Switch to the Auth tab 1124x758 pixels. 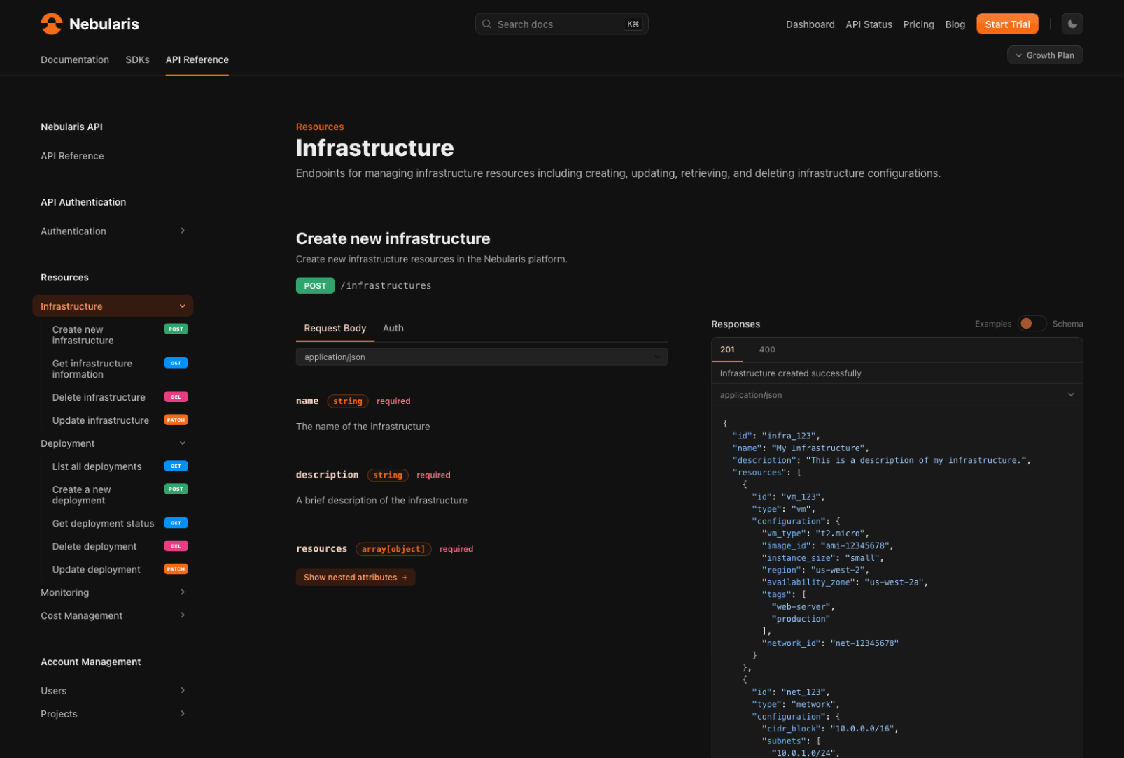pos(393,328)
